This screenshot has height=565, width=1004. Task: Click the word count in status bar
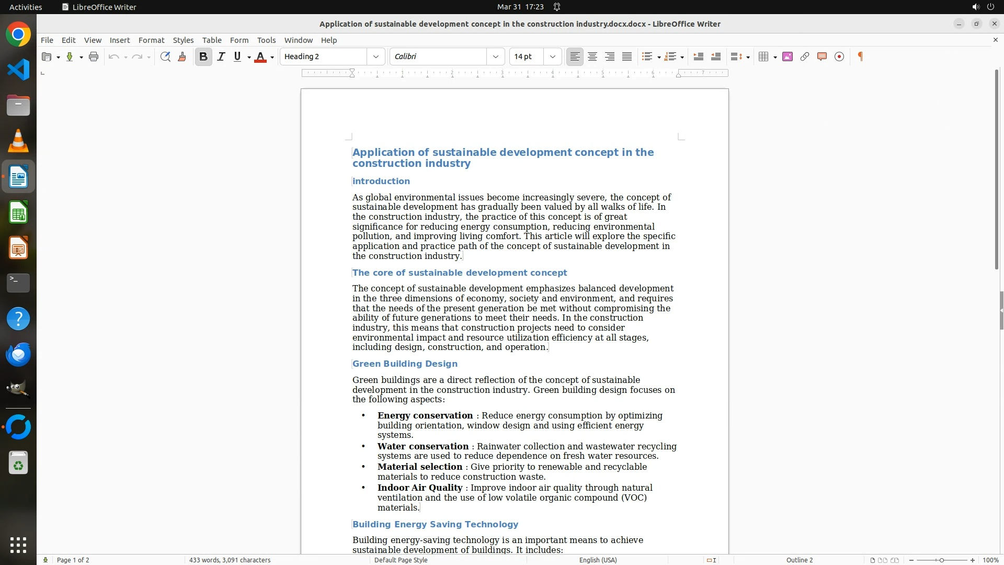[x=230, y=560]
